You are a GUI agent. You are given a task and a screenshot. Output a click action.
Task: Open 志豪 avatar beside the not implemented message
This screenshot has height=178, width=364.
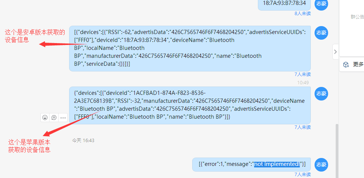321,164
